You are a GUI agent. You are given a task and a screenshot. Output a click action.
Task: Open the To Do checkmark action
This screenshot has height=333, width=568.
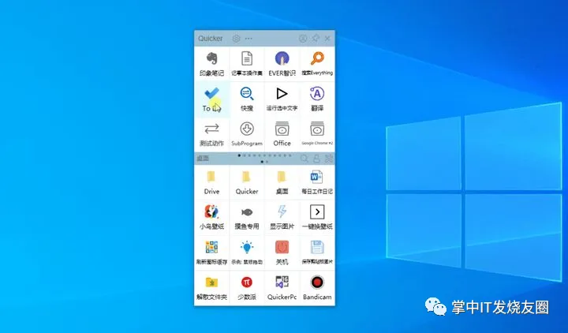[x=211, y=99]
